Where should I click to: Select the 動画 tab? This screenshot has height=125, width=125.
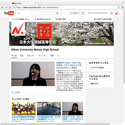click(x=22, y=56)
